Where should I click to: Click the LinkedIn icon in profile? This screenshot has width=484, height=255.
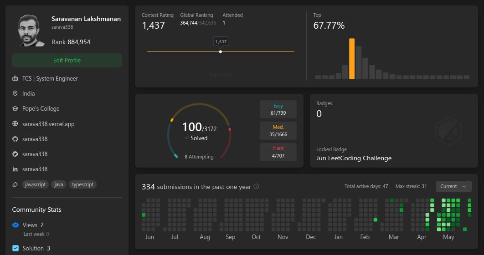pos(15,169)
